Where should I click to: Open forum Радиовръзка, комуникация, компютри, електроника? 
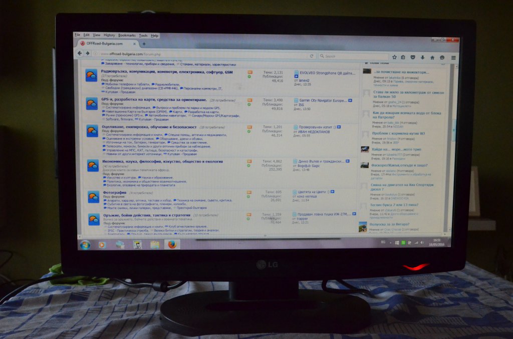click(x=167, y=72)
